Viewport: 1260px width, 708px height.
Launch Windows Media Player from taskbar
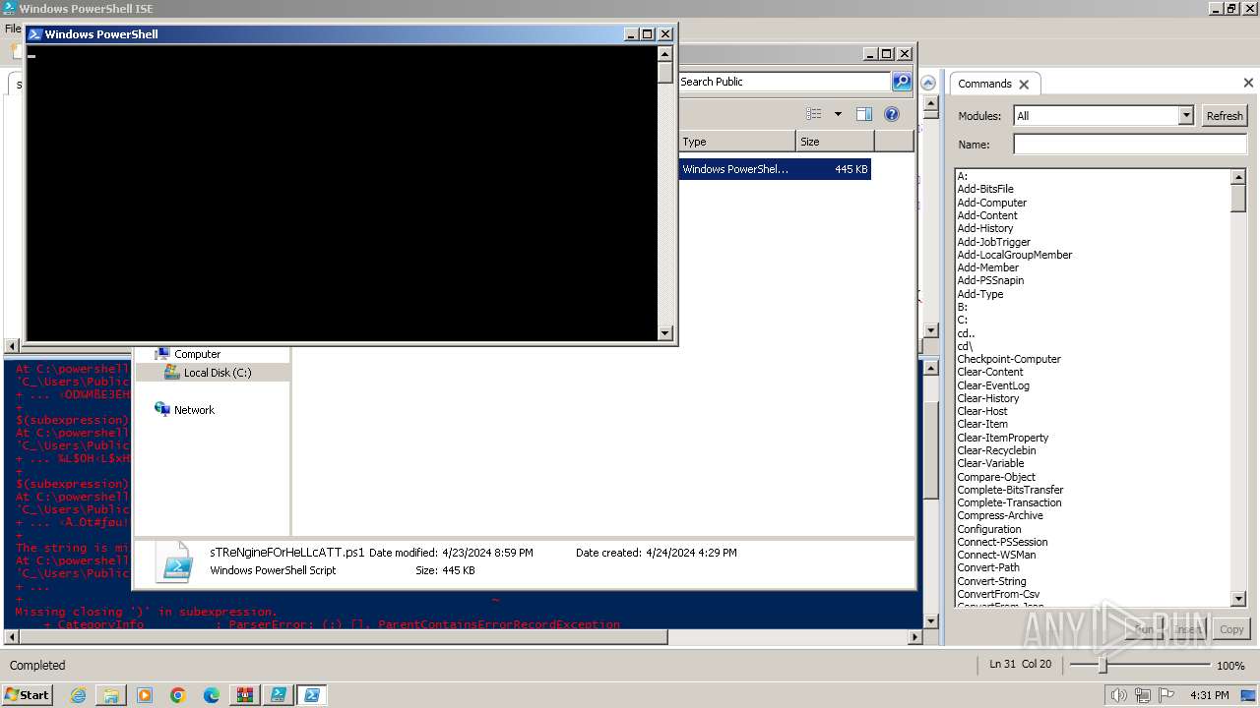[145, 695]
